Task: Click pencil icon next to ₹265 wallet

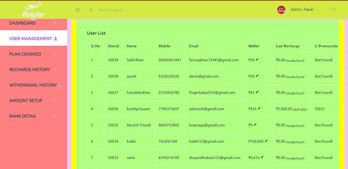Action: 259,109
